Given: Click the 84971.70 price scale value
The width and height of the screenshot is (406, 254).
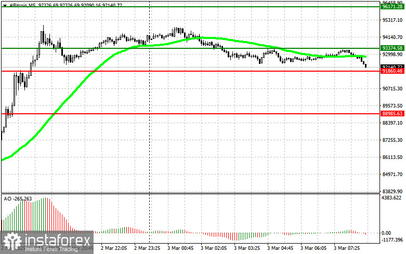Looking at the screenshot, I should (392, 175).
